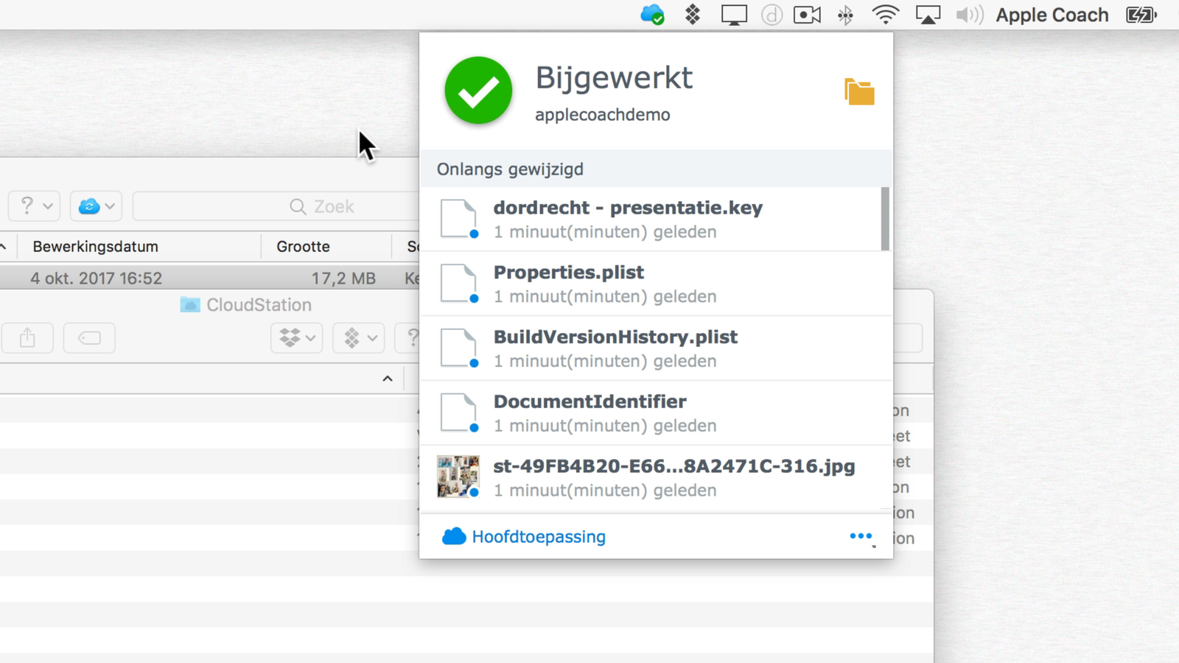
Task: Click the applecoachdemo account name
Action: click(603, 115)
